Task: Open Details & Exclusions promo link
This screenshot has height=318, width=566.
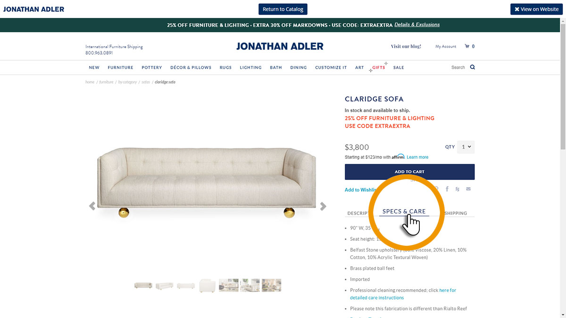Action: (x=417, y=24)
